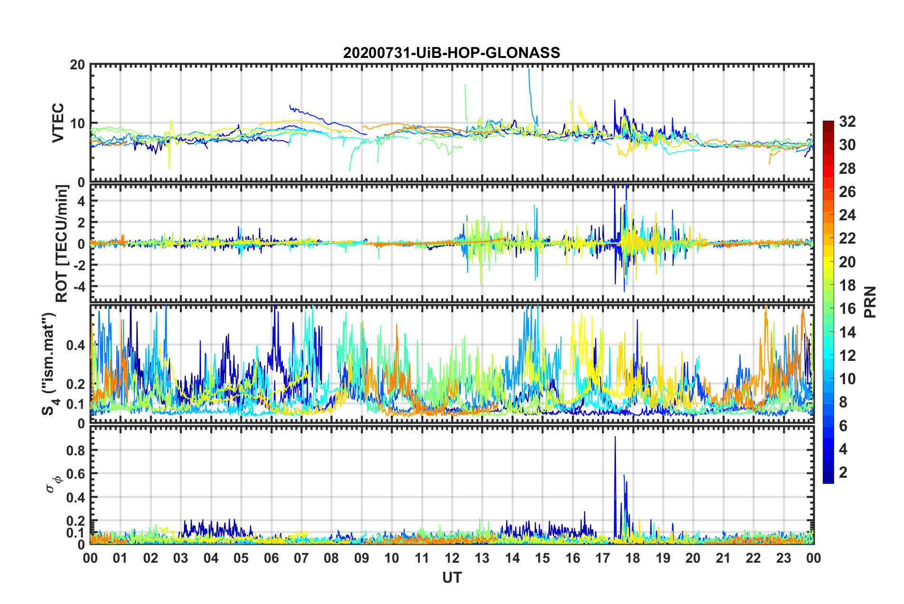Pick x-axis hour tick 08

[x=331, y=558]
